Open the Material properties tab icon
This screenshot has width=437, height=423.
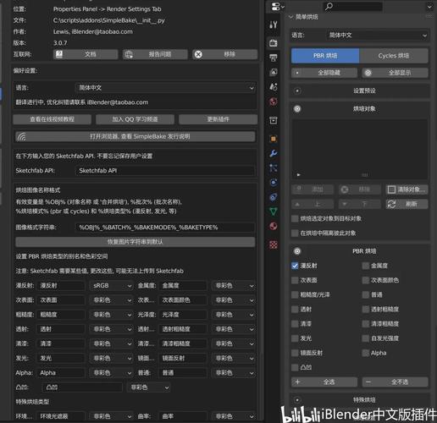click(273, 226)
